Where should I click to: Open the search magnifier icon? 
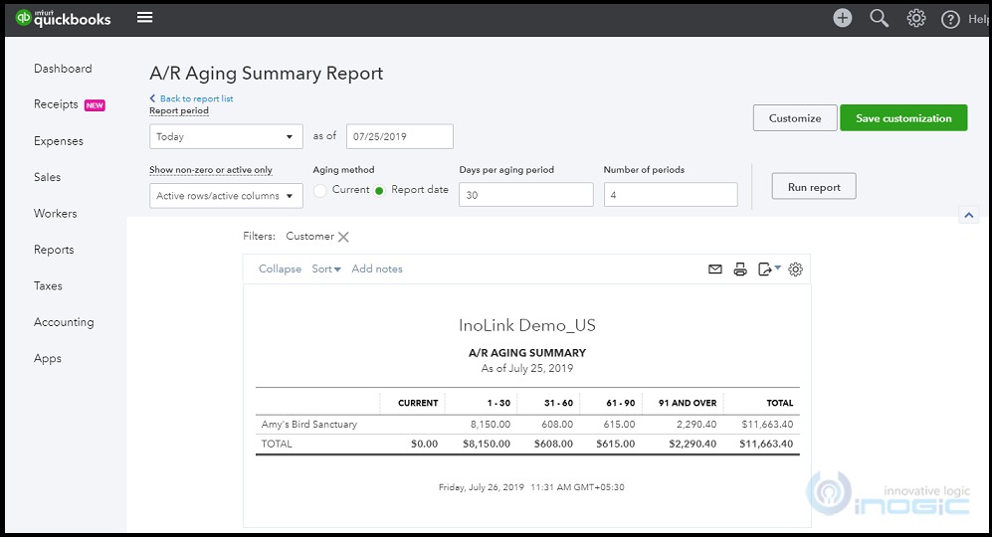point(879,18)
